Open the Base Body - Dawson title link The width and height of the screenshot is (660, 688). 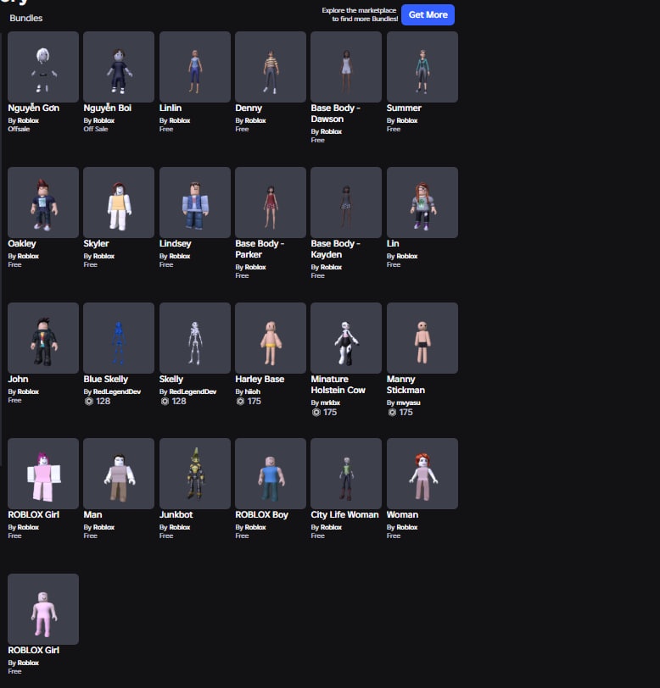335,114
